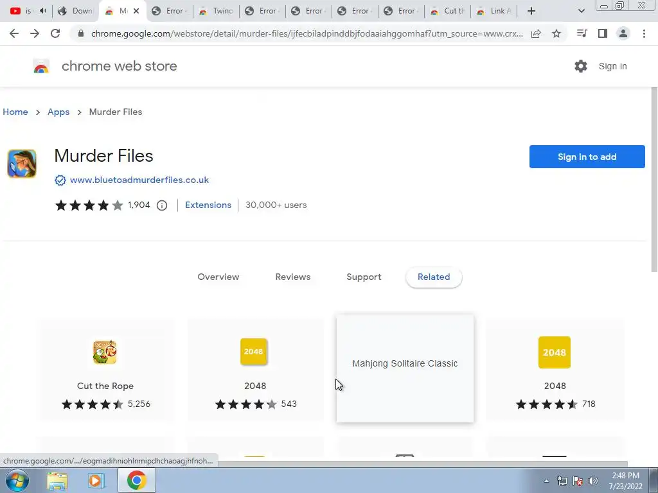Click the horizontal scrollbar at page bottom

[422, 463]
